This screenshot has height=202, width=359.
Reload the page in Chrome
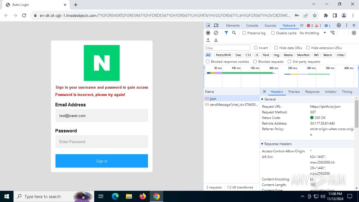tap(24, 15)
